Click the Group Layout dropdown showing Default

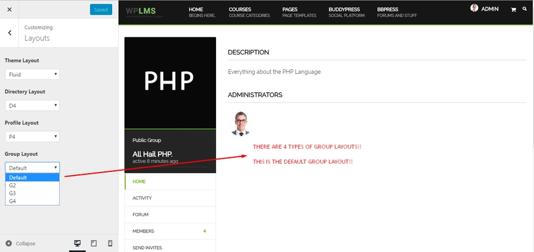(x=33, y=168)
